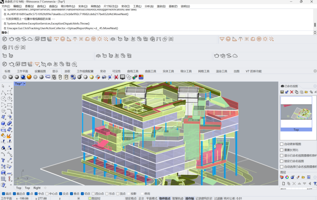Open 文件(F) menu
The height and width of the screenshot is (200, 317).
tap(6, 6)
